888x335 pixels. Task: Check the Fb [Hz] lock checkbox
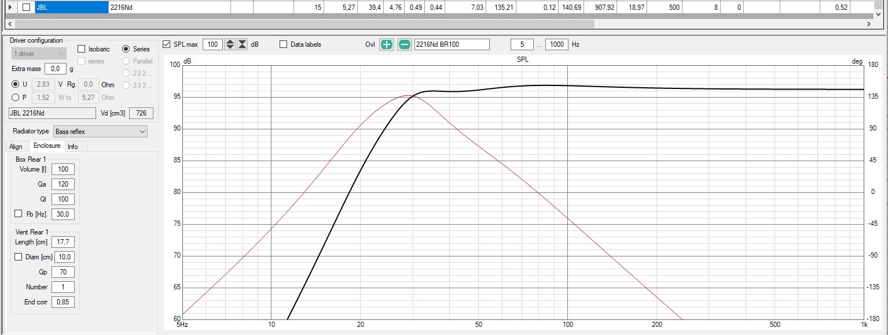(x=19, y=214)
